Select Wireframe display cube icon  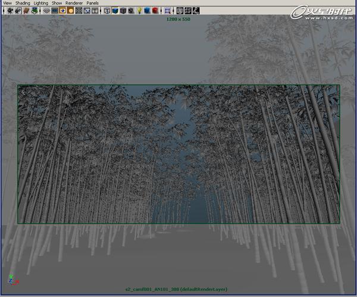(107, 10)
